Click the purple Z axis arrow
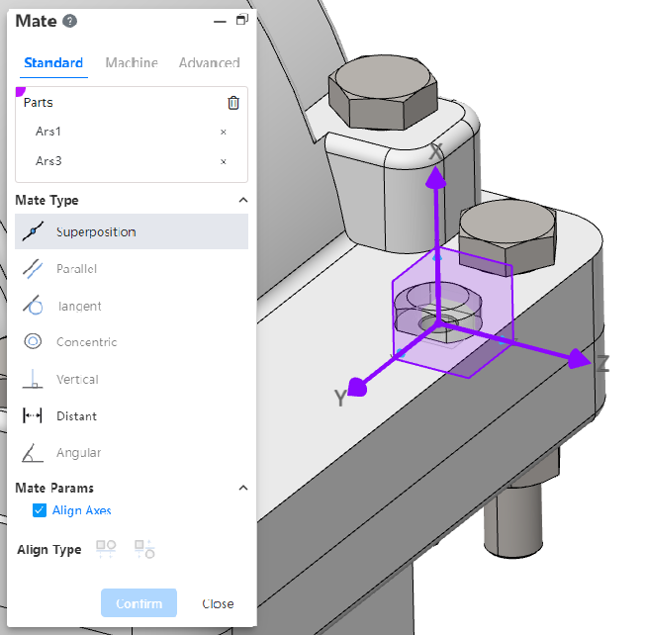Viewport: 646px width, 635px height. [579, 359]
